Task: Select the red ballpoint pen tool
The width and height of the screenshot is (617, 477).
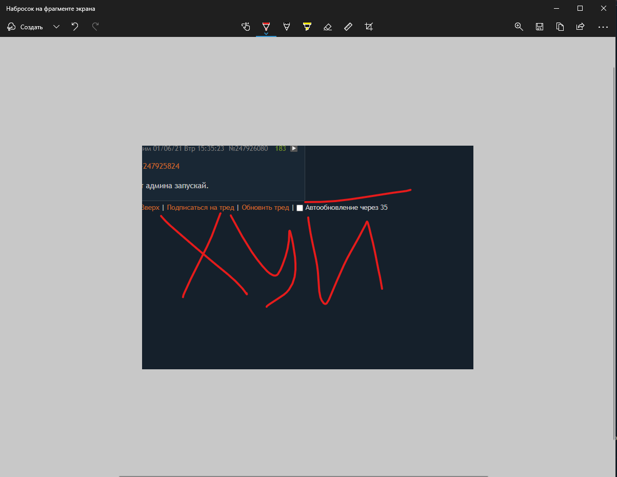Action: pyautogui.click(x=266, y=26)
